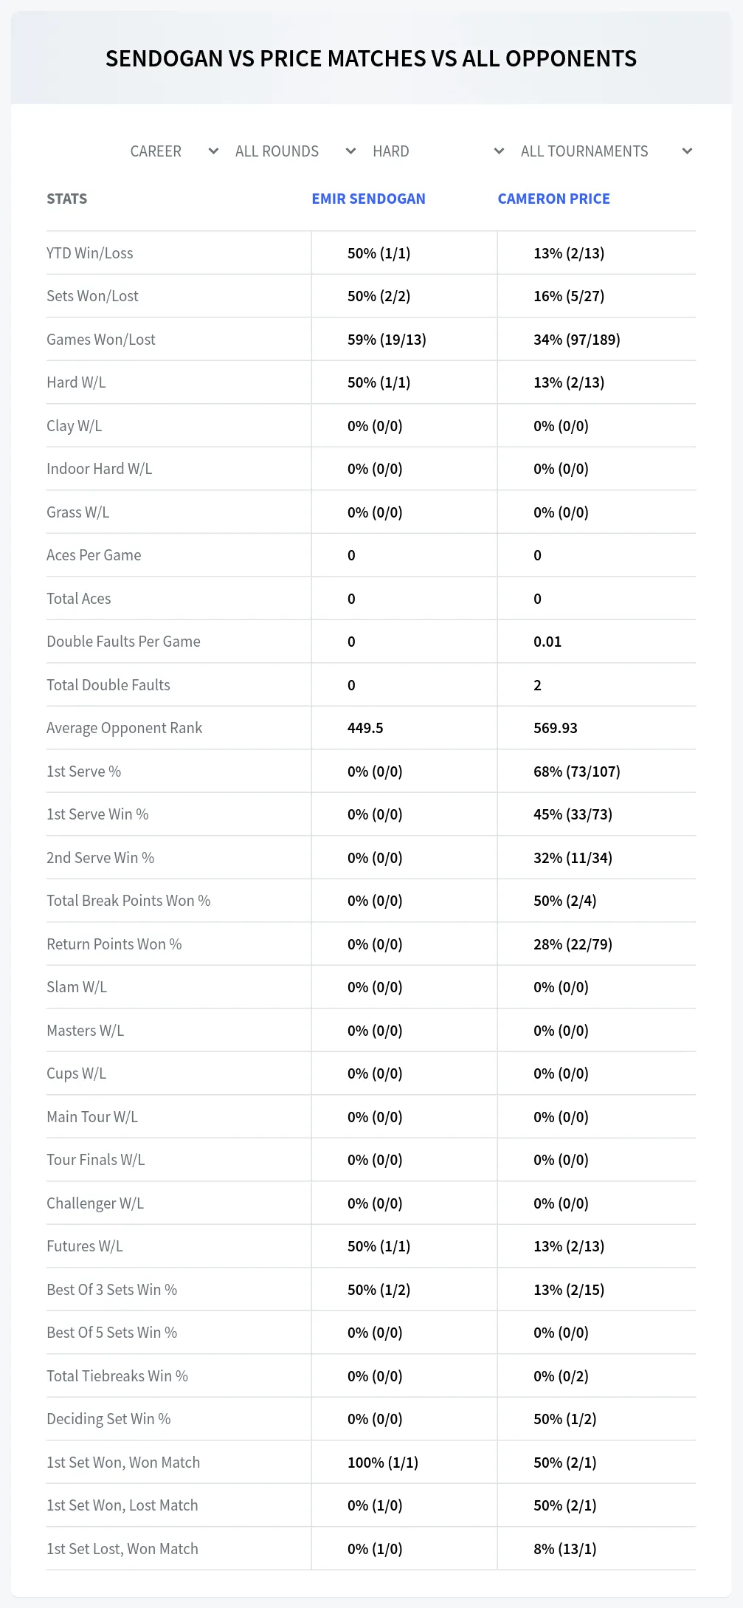The height and width of the screenshot is (1608, 743).
Task: Click the STATS column header
Action: 66,199
